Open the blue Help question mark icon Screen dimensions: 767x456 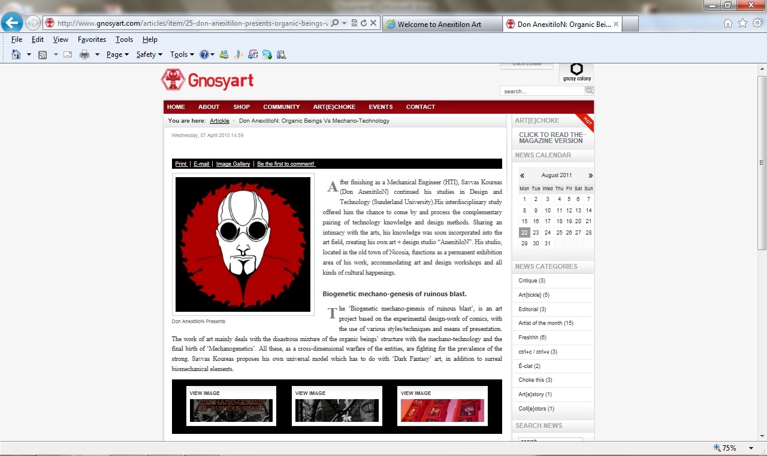click(204, 54)
